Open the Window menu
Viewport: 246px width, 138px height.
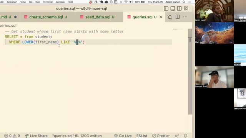[60, 2]
